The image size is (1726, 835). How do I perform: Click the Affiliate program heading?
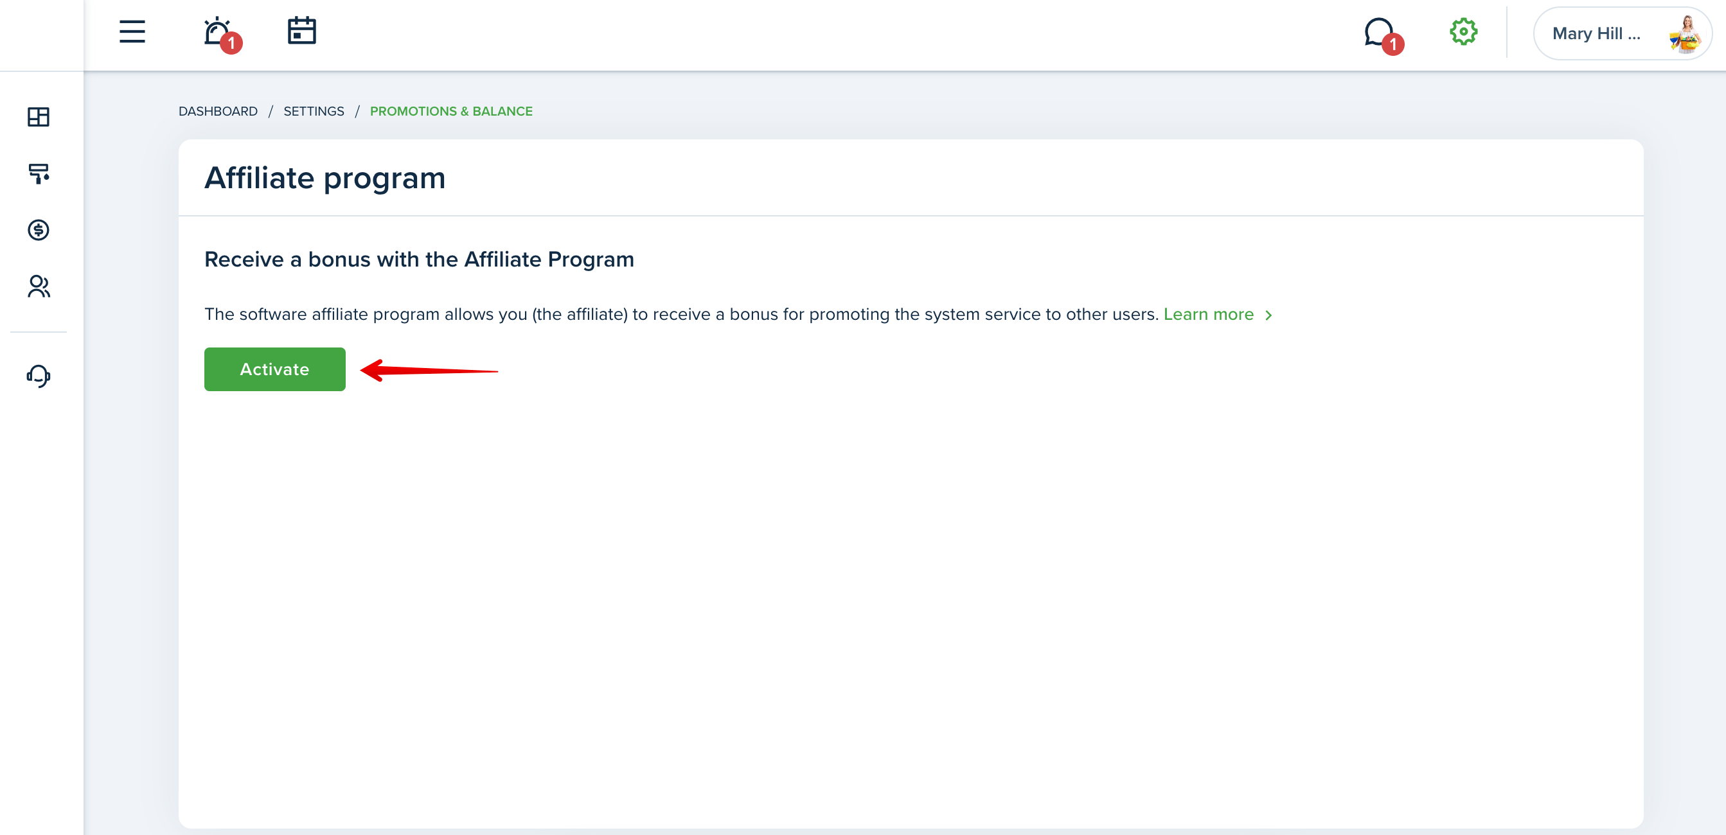click(325, 178)
